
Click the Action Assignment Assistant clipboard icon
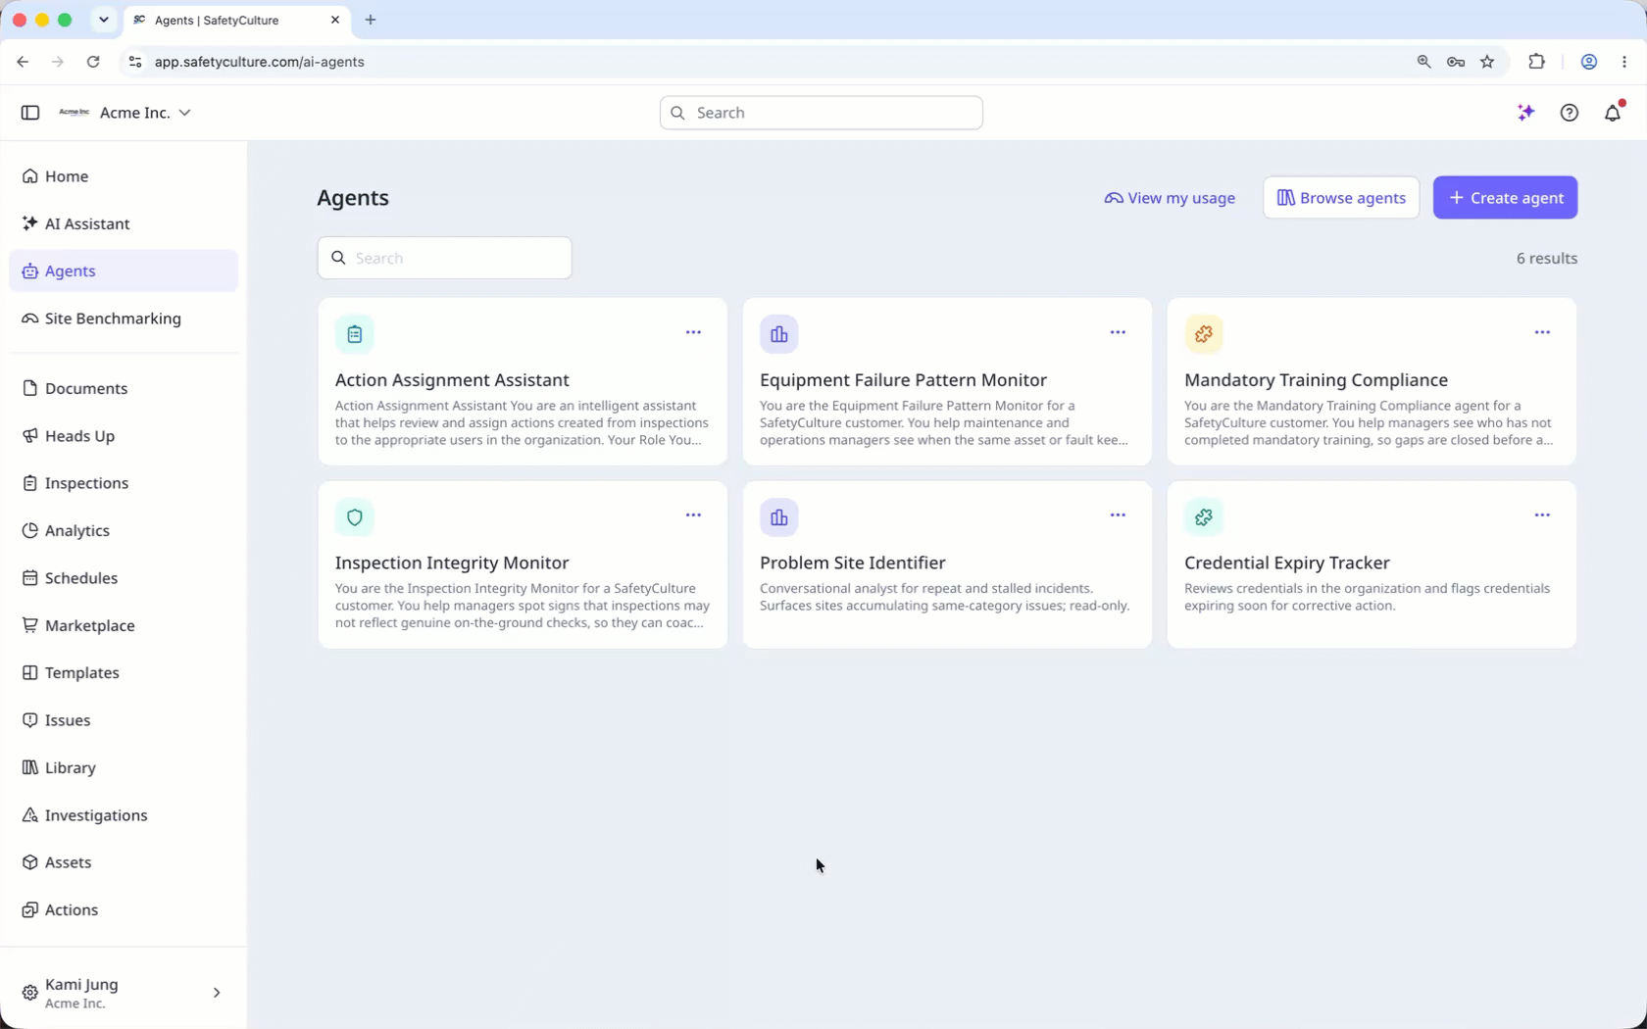coord(355,334)
